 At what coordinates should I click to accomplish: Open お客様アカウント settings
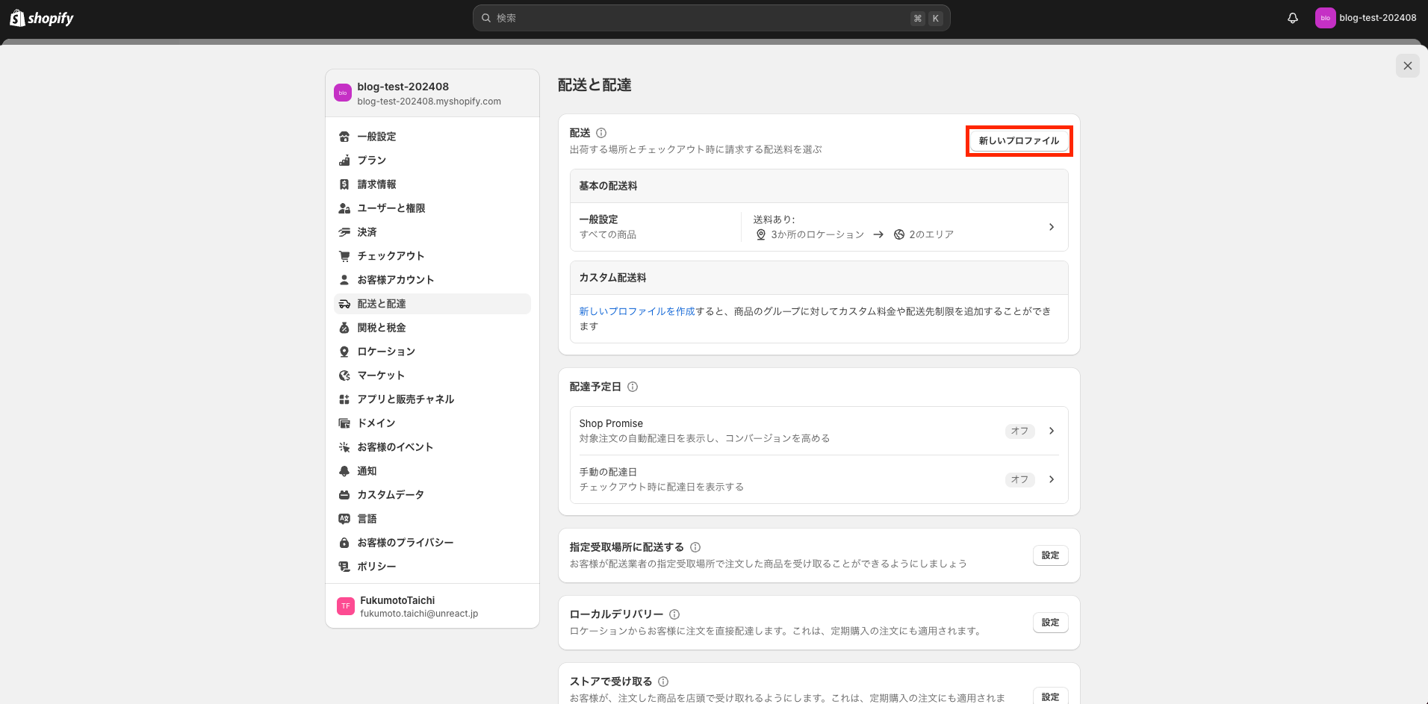click(432, 280)
